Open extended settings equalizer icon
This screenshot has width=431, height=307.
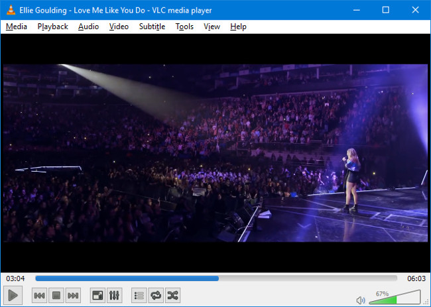click(114, 295)
